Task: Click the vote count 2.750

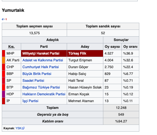Action: 109,67
